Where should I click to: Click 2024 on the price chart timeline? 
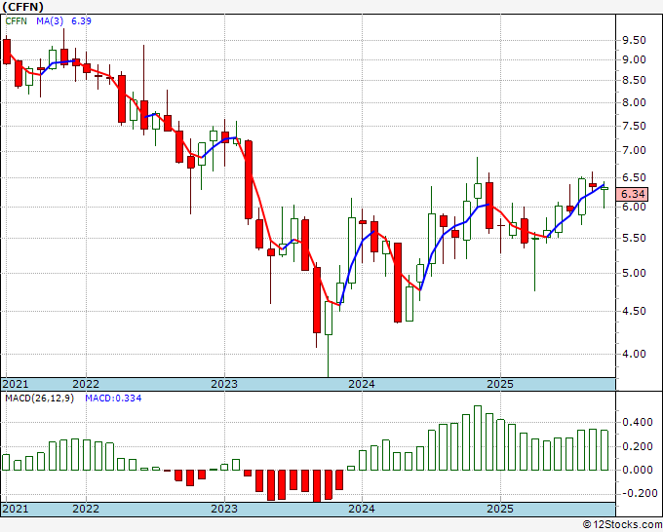[x=362, y=384]
